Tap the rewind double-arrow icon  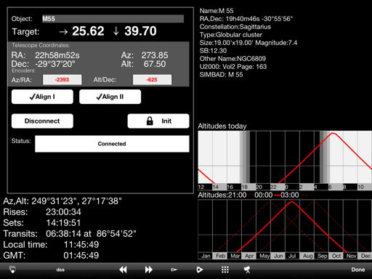123,270
